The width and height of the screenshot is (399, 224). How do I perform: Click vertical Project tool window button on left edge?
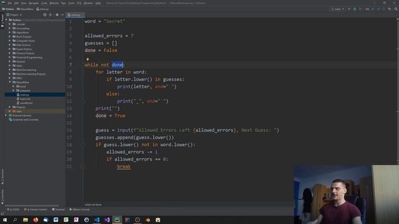(2, 21)
